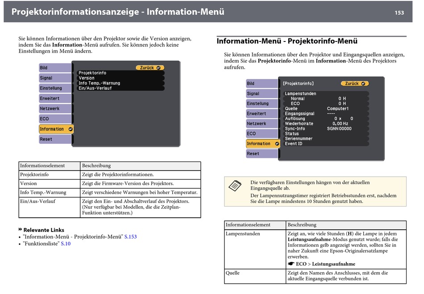Select the Reset tab in the right [Projektorinfo] screenshot

point(262,154)
